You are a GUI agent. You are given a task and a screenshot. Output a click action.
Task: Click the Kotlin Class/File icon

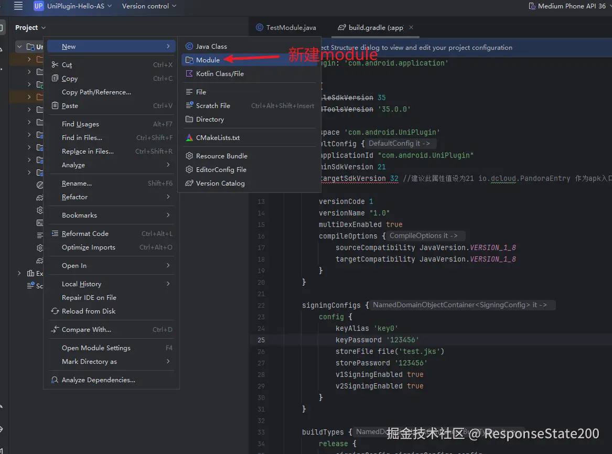189,74
